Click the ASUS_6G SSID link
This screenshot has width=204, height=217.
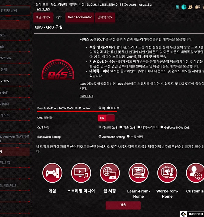(x=43, y=9)
